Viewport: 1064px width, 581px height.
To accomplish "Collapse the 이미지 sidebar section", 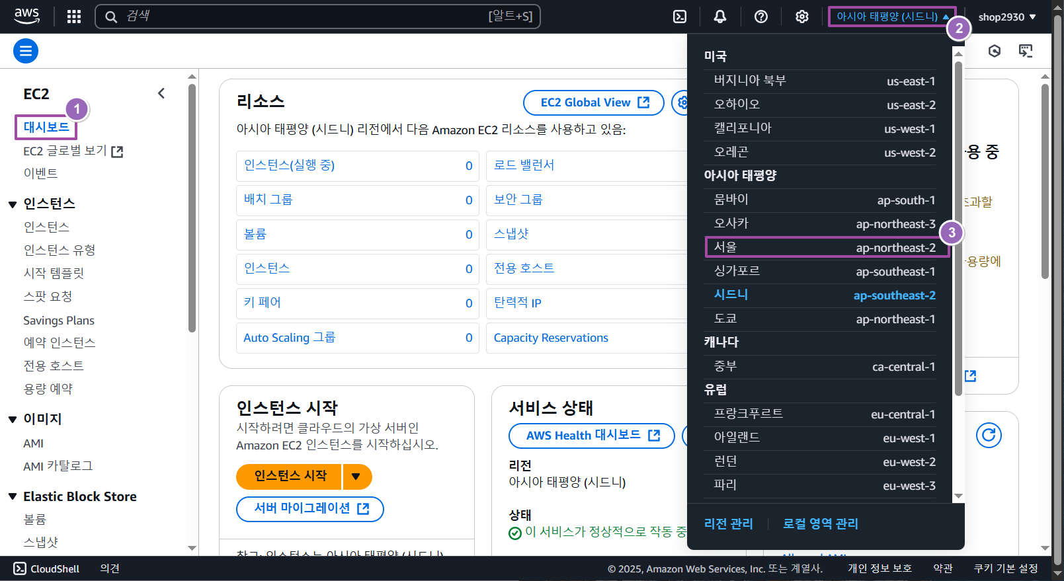I will 12,419.
